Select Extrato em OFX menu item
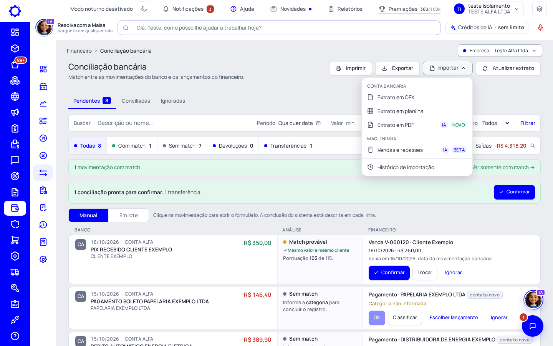The image size is (553, 346). pyautogui.click(x=417, y=97)
